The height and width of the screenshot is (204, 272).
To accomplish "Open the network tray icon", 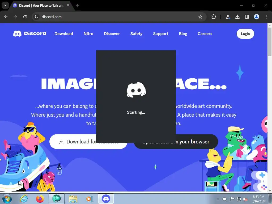I will pyautogui.click(x=239, y=199).
